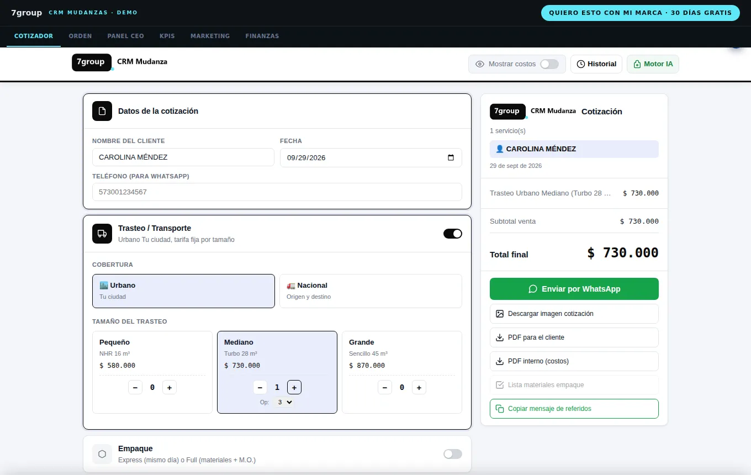
Task: Decrease Mediano quantity with minus button
Action: pyautogui.click(x=260, y=387)
